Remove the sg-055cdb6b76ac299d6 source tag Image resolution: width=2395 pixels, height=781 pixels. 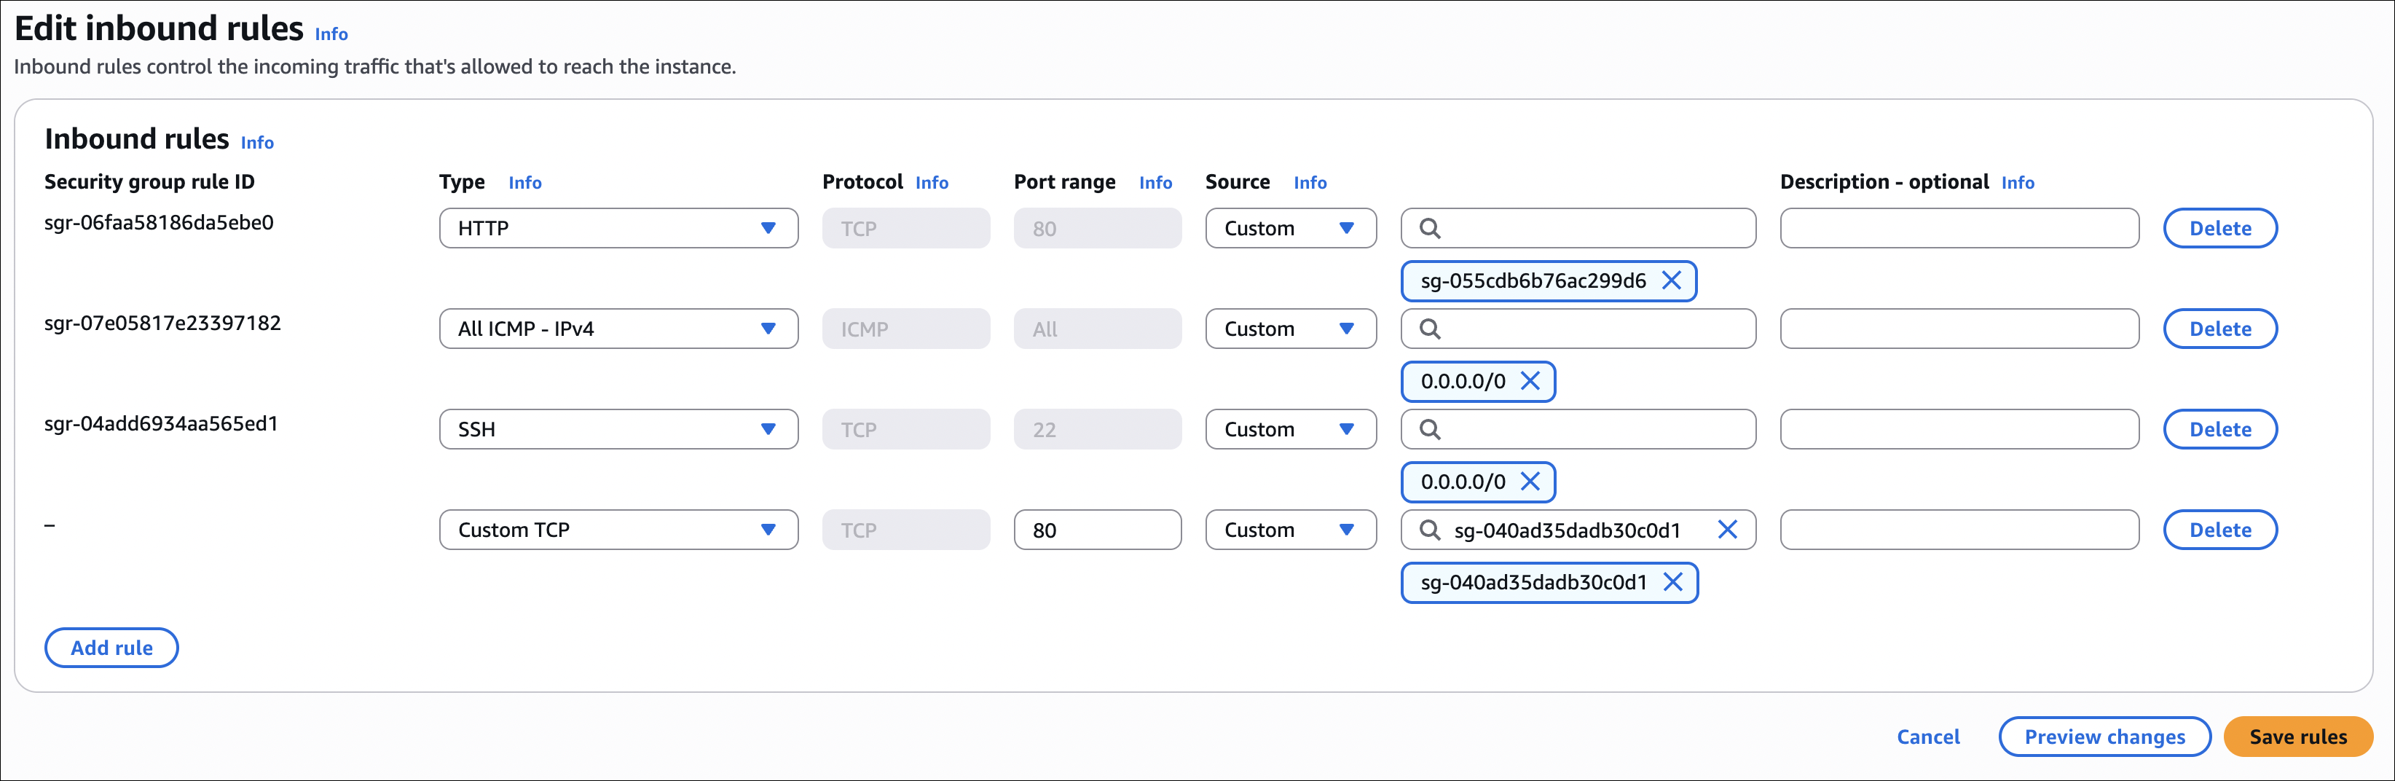click(1671, 280)
